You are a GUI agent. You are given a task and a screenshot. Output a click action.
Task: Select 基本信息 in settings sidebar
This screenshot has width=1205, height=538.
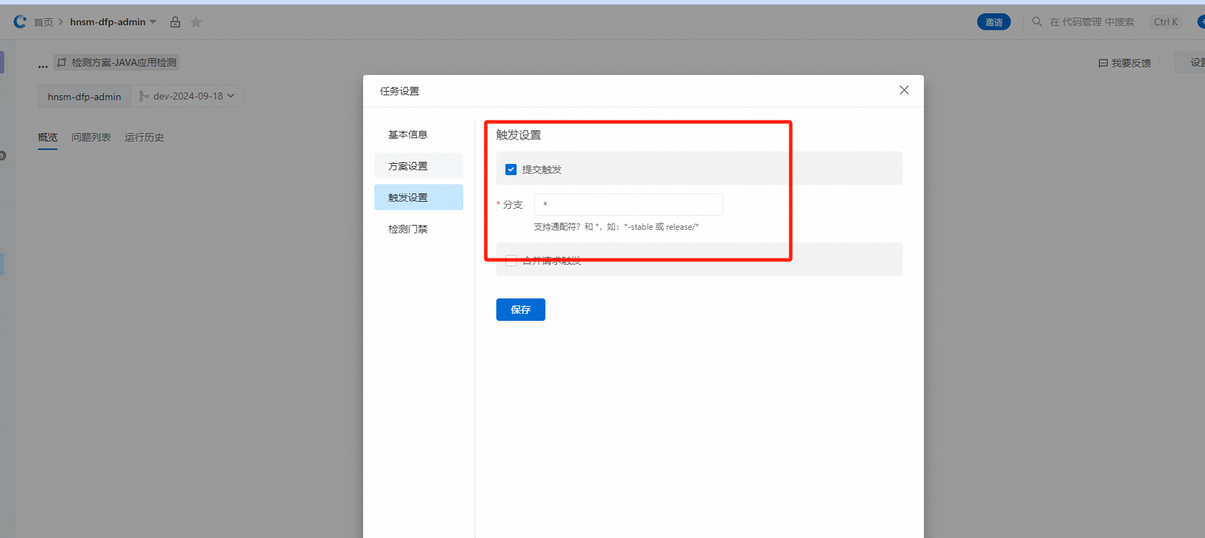coord(418,134)
